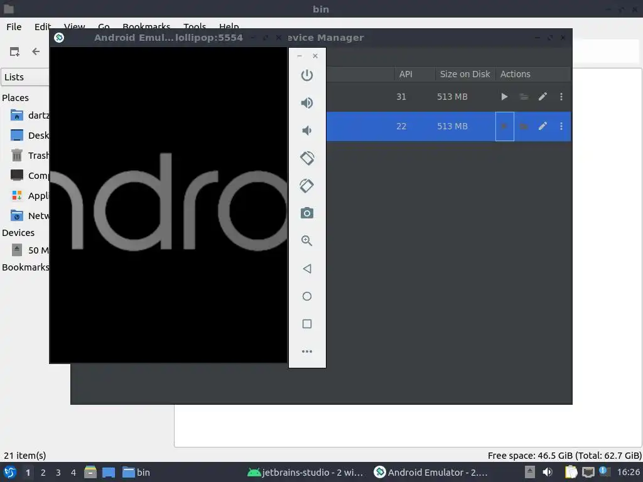Click the taskbar clock showing 16:26

[629, 472]
